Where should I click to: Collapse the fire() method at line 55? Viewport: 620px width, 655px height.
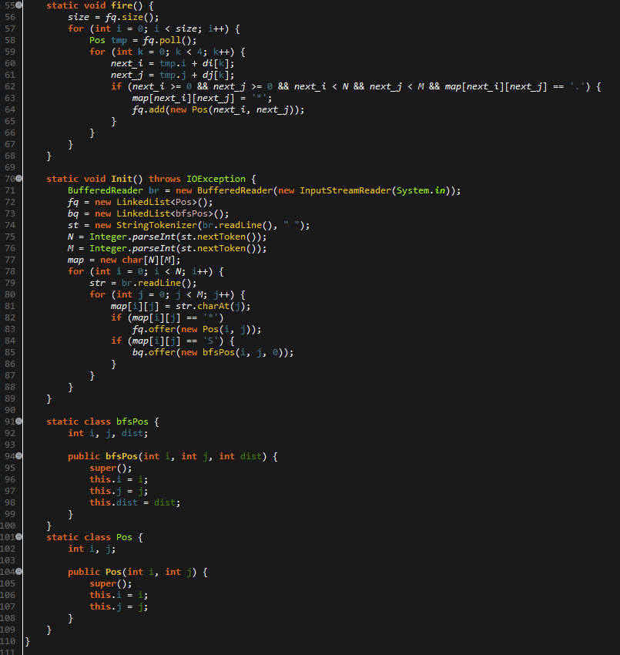[18, 5]
